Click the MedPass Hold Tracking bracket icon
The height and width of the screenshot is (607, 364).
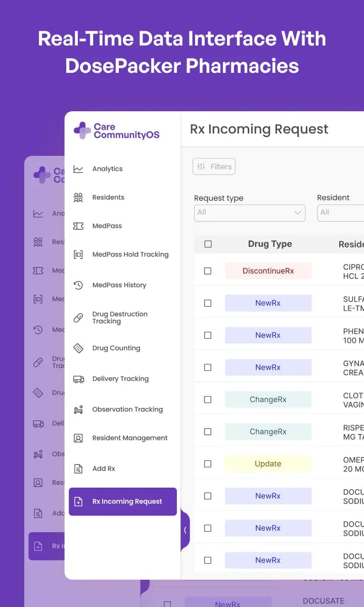pyautogui.click(x=78, y=254)
